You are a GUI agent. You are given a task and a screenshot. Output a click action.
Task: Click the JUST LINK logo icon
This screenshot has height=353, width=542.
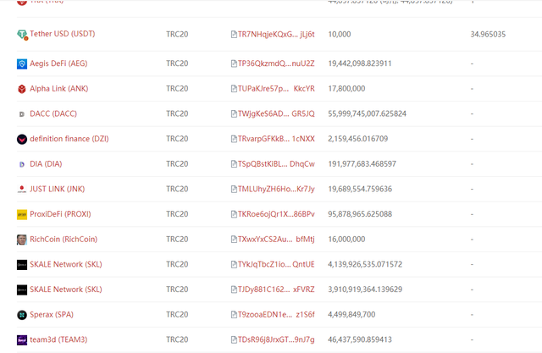(22, 190)
